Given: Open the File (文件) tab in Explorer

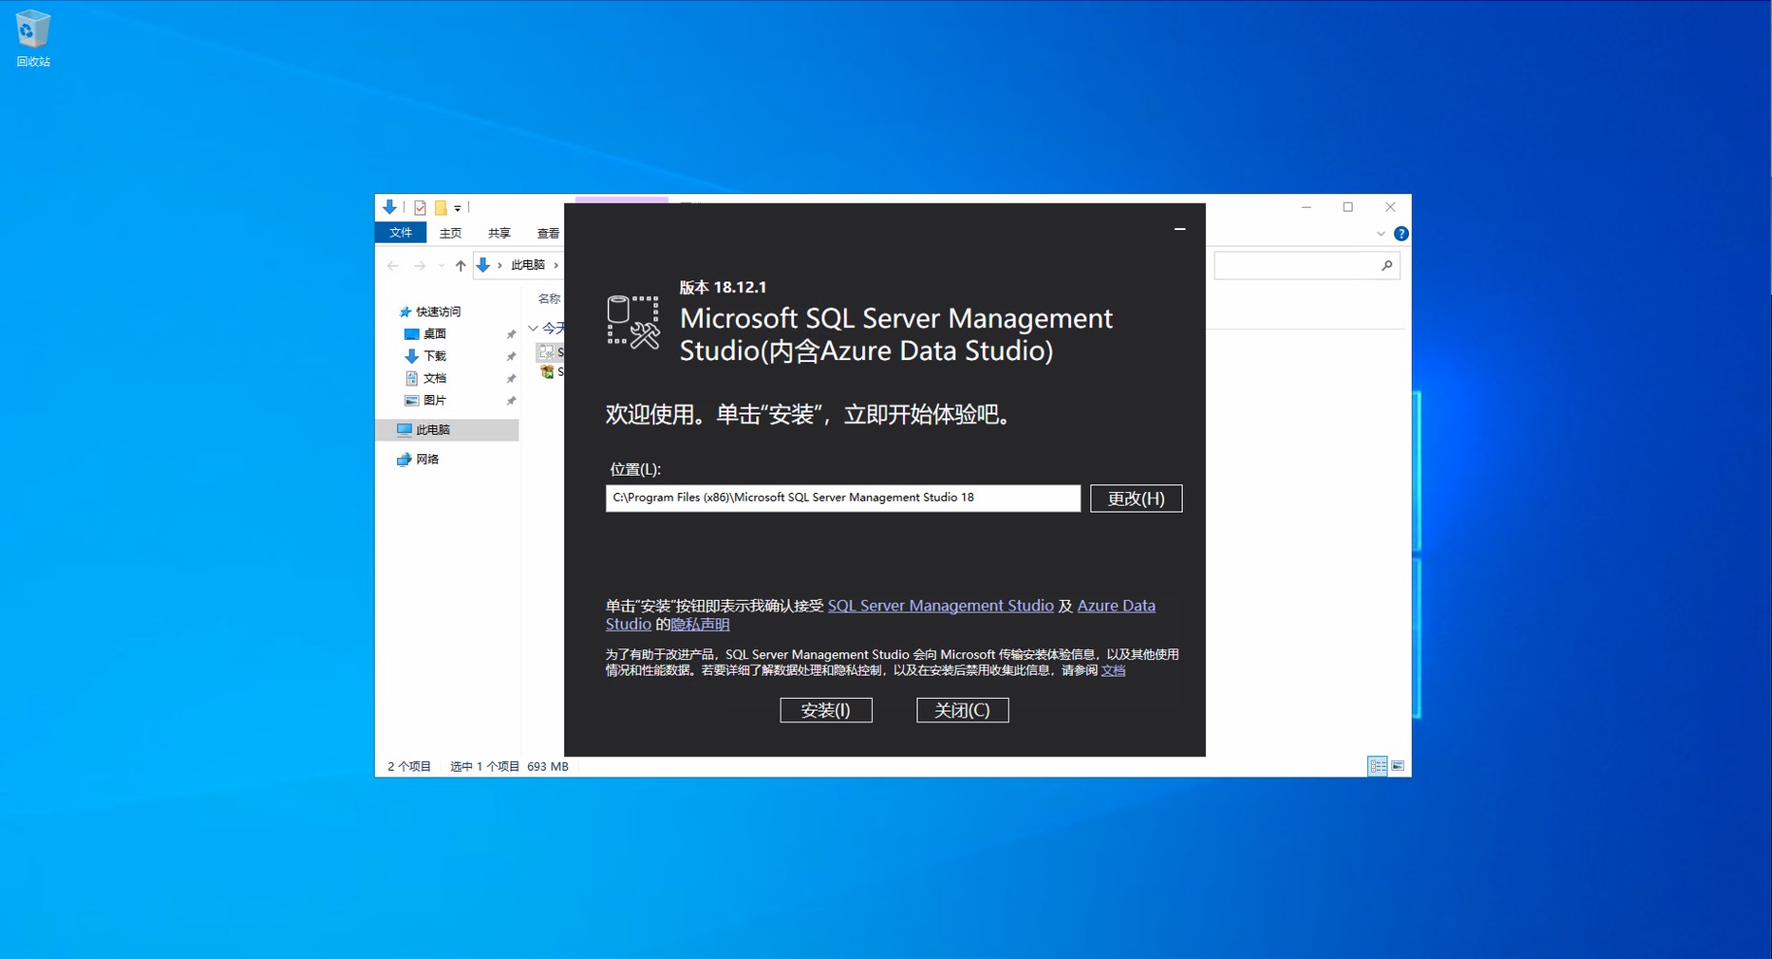Looking at the screenshot, I should click(400, 233).
